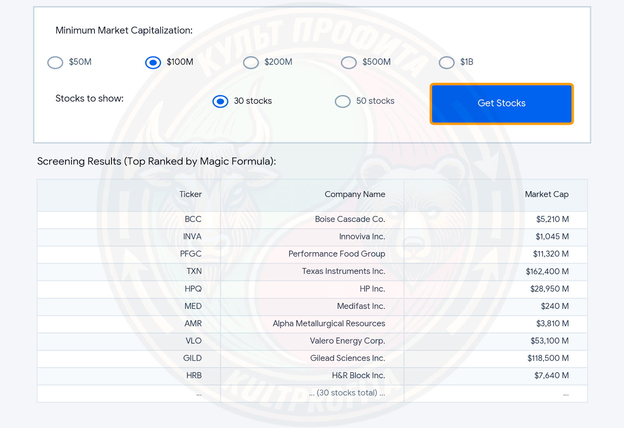Click the HP Inc. company name
Image resolution: width=624 pixels, height=428 pixels.
(372, 289)
